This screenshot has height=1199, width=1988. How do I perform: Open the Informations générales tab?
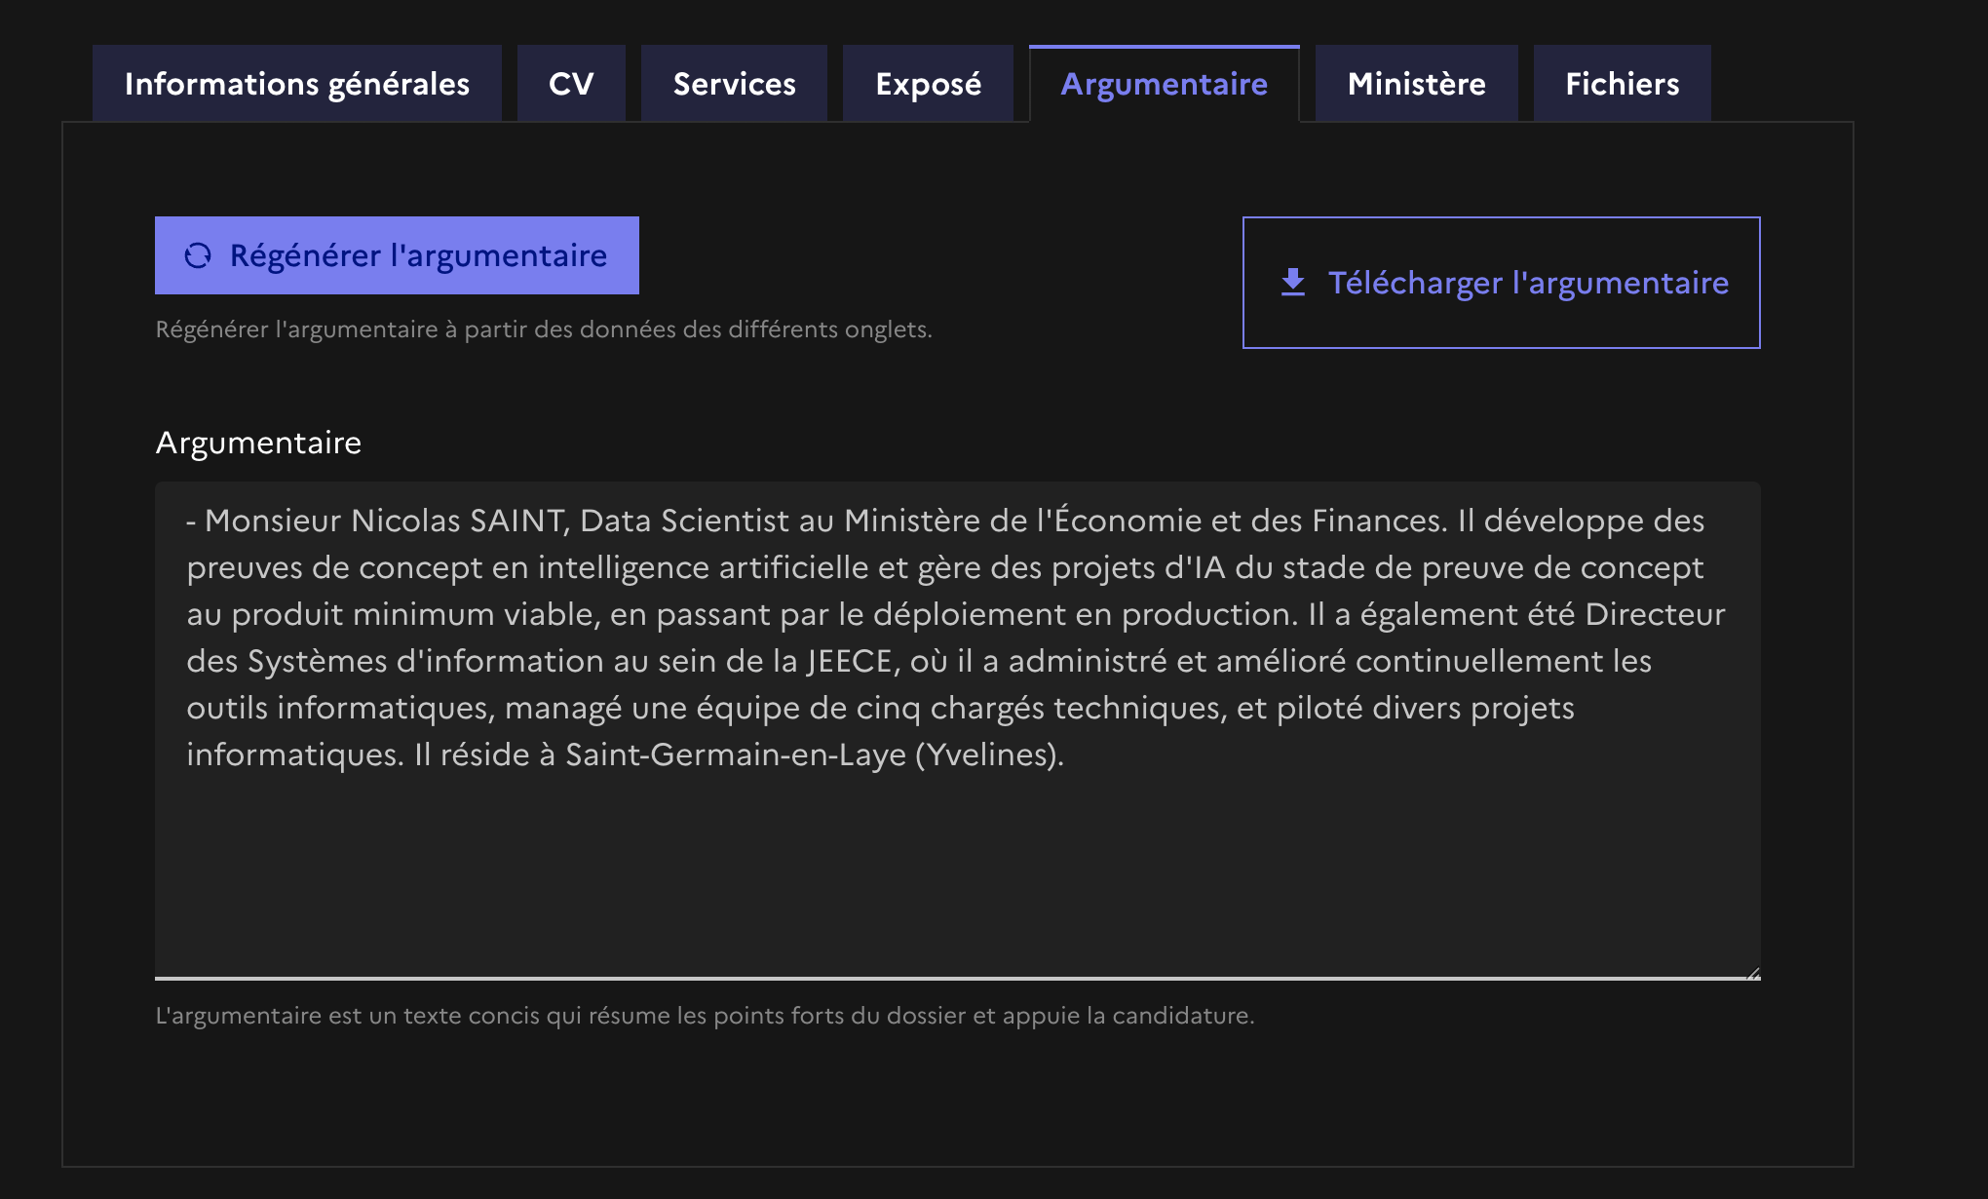(x=297, y=84)
